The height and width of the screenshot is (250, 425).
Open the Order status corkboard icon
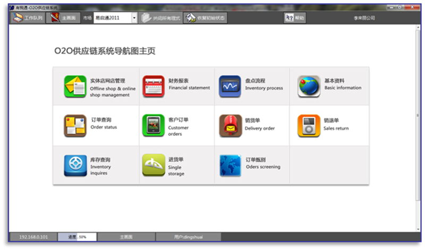tap(75, 126)
